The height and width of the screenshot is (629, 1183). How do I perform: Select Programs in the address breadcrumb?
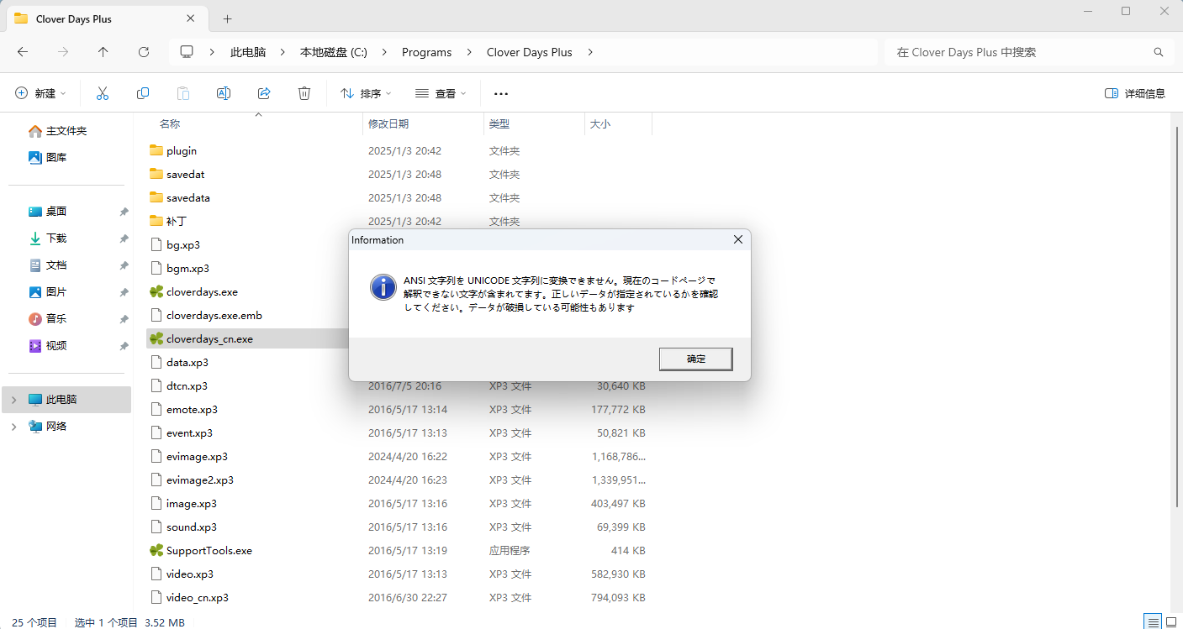tap(426, 52)
